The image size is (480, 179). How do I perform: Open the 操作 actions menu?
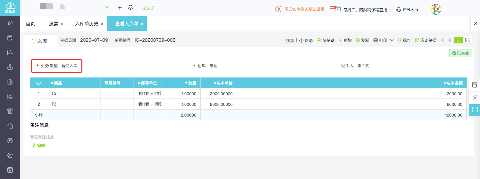point(404,40)
